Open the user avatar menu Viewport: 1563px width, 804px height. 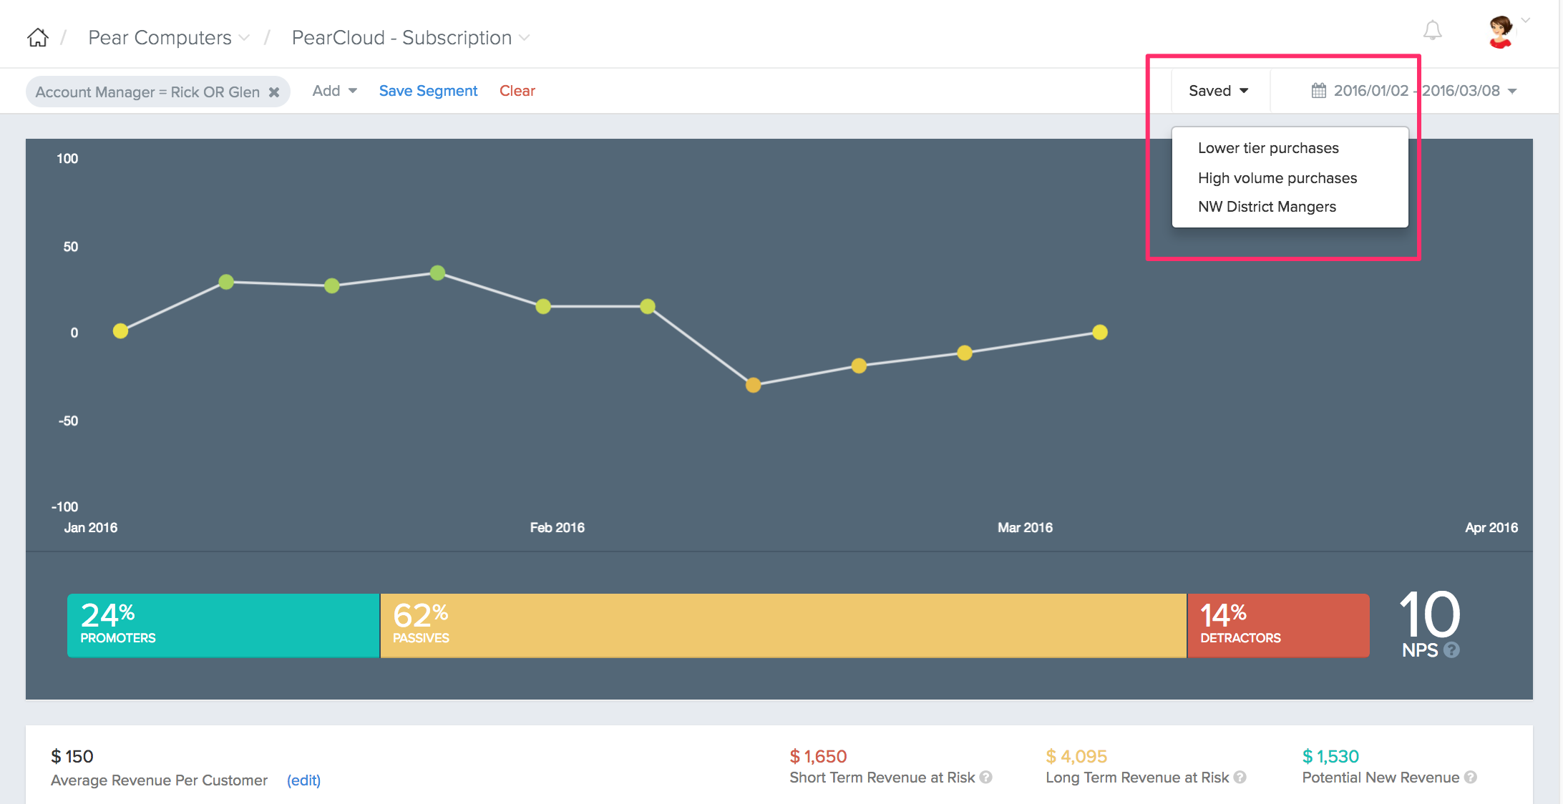(x=1501, y=32)
